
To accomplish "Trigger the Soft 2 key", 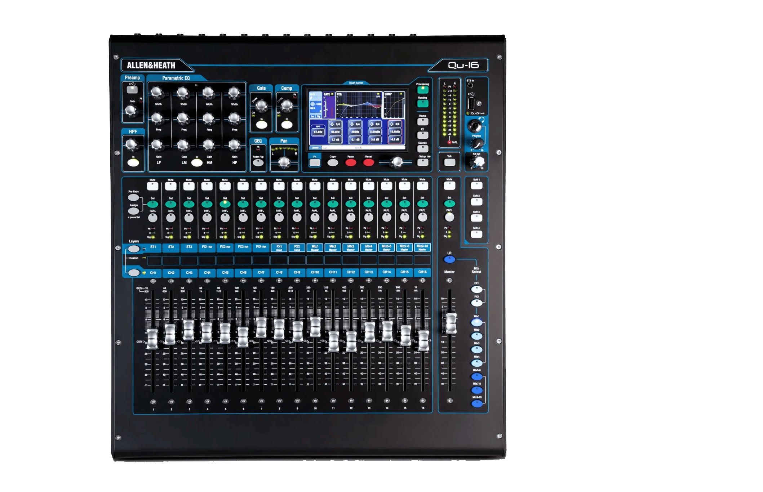I will [x=476, y=202].
